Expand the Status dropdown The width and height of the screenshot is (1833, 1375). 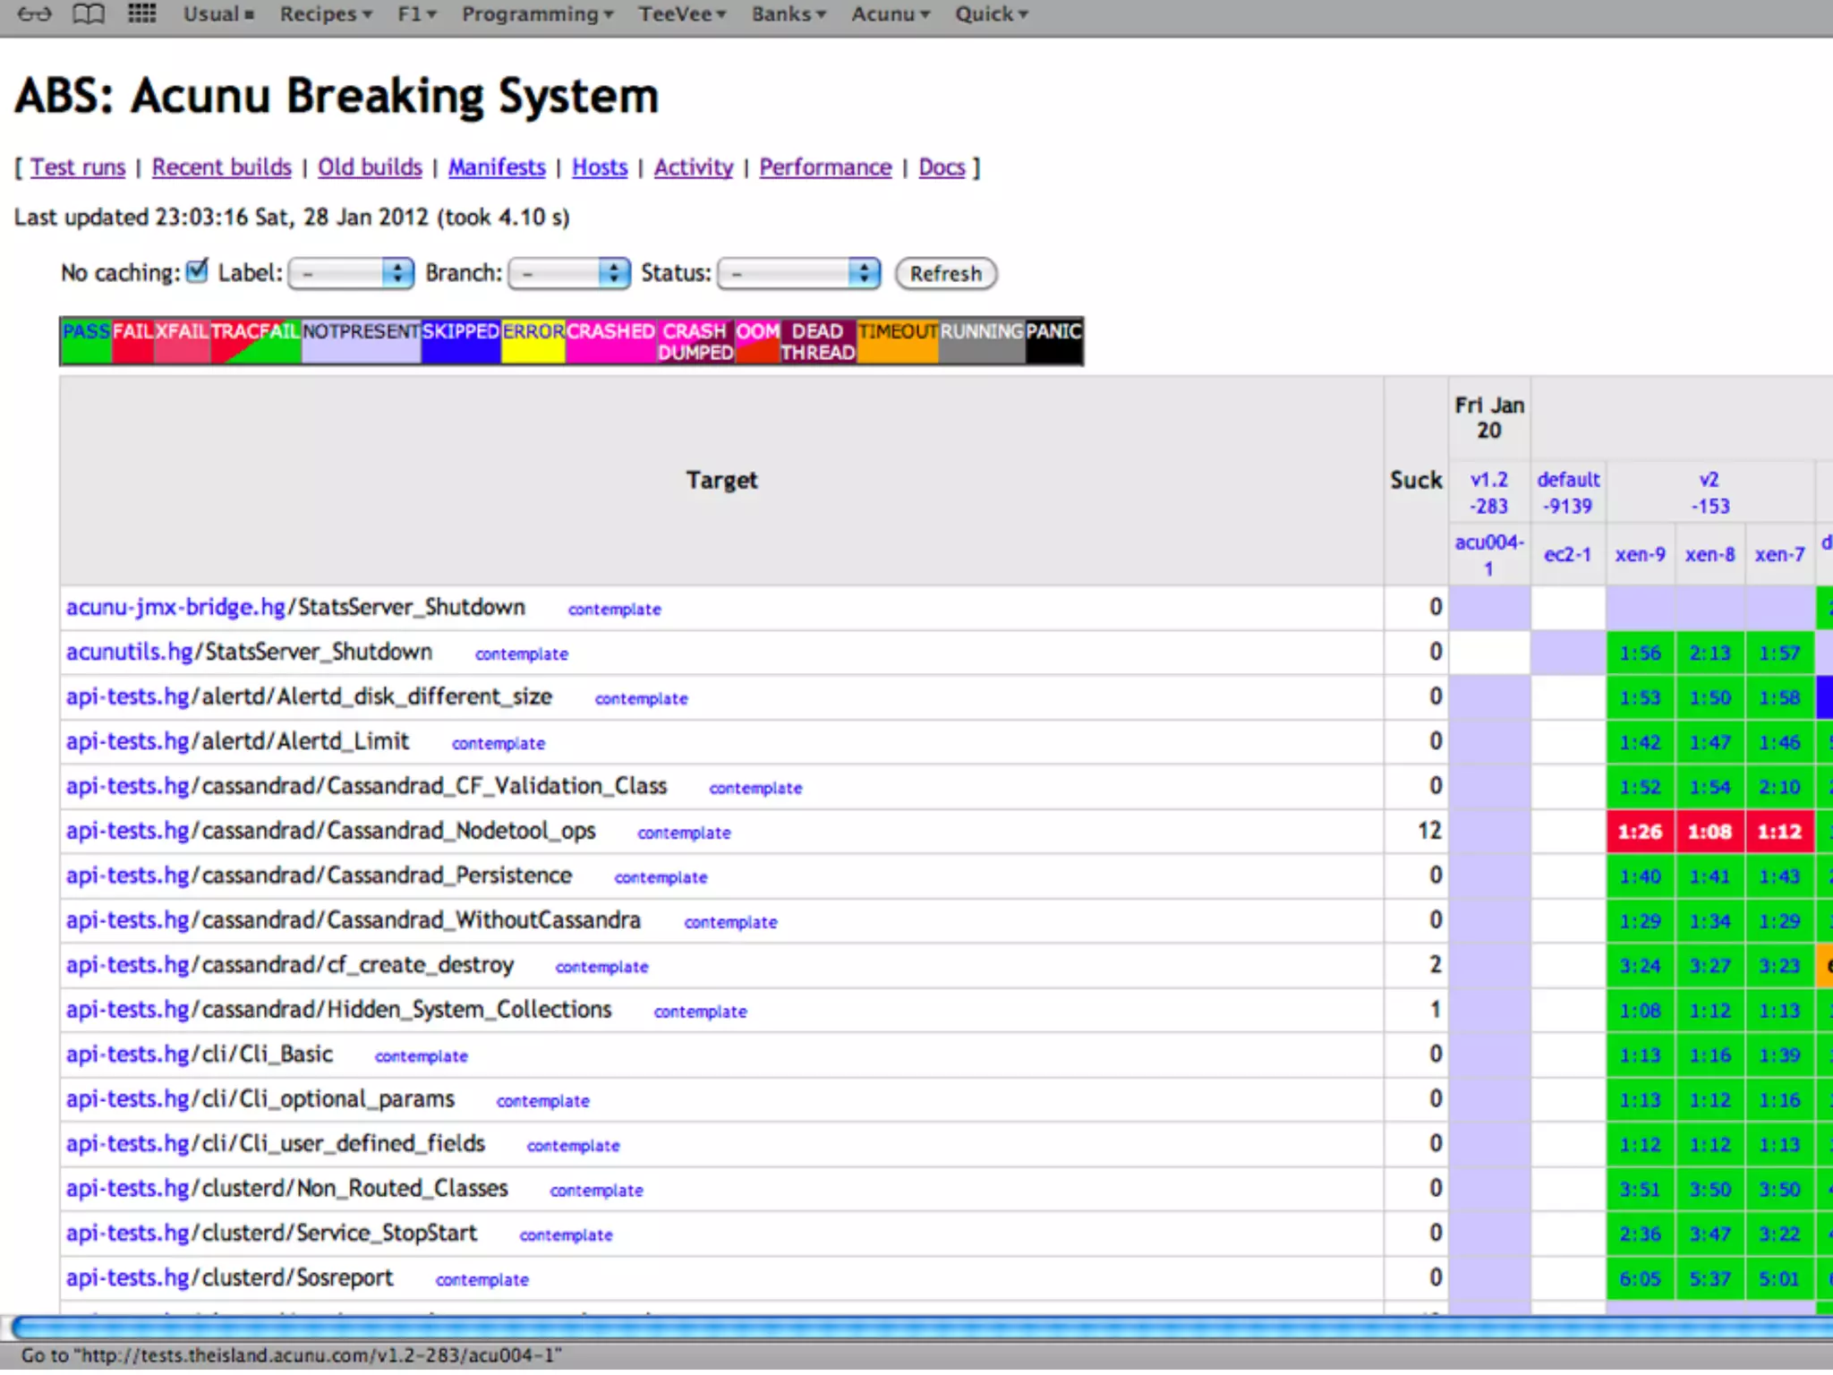tap(798, 273)
